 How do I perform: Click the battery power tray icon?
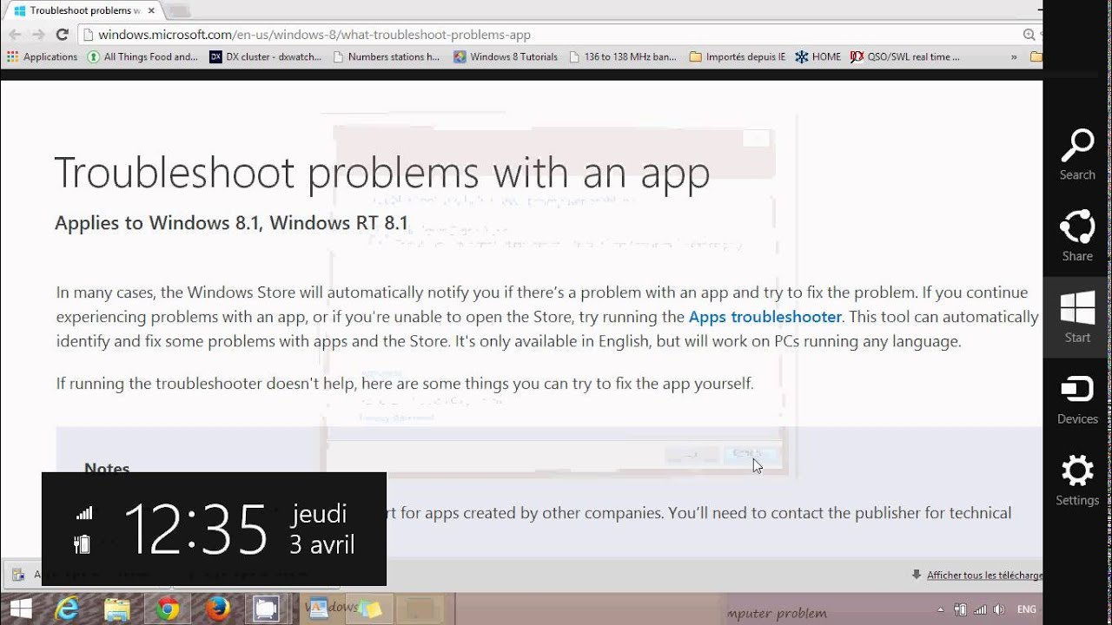(961, 609)
